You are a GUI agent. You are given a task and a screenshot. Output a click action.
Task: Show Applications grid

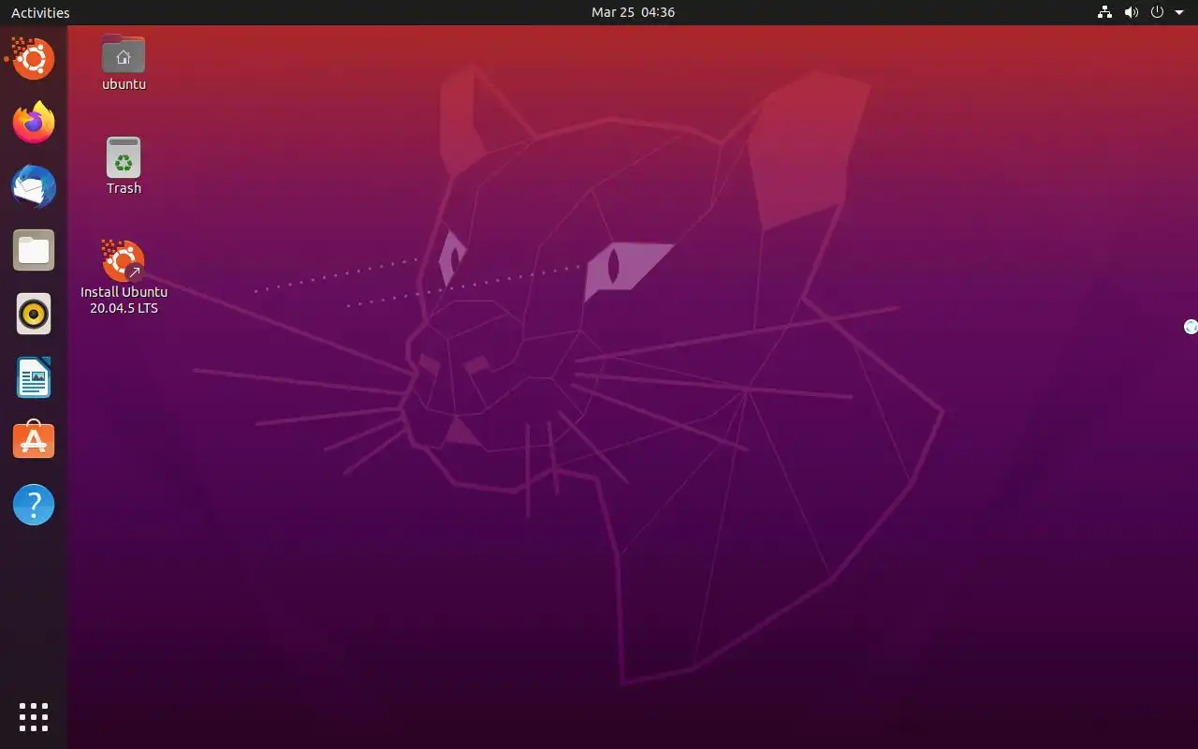pos(34,716)
